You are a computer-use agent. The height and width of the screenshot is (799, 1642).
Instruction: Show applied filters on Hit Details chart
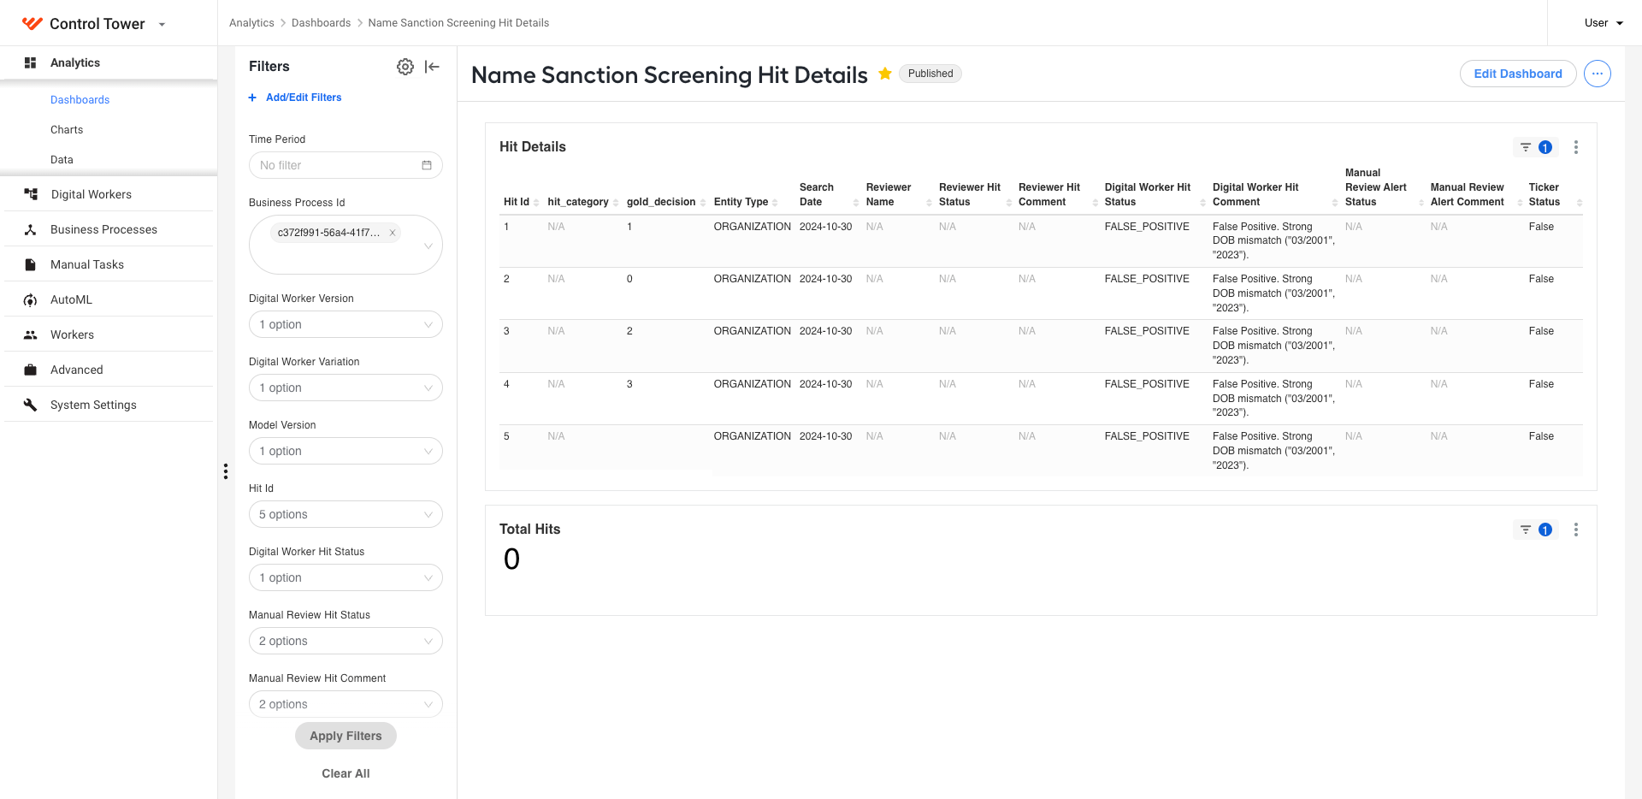point(1536,147)
